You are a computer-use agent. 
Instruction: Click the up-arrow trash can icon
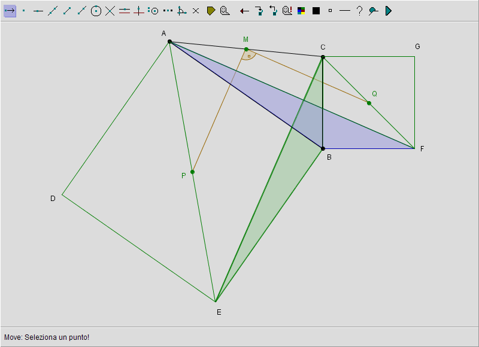coord(273,11)
